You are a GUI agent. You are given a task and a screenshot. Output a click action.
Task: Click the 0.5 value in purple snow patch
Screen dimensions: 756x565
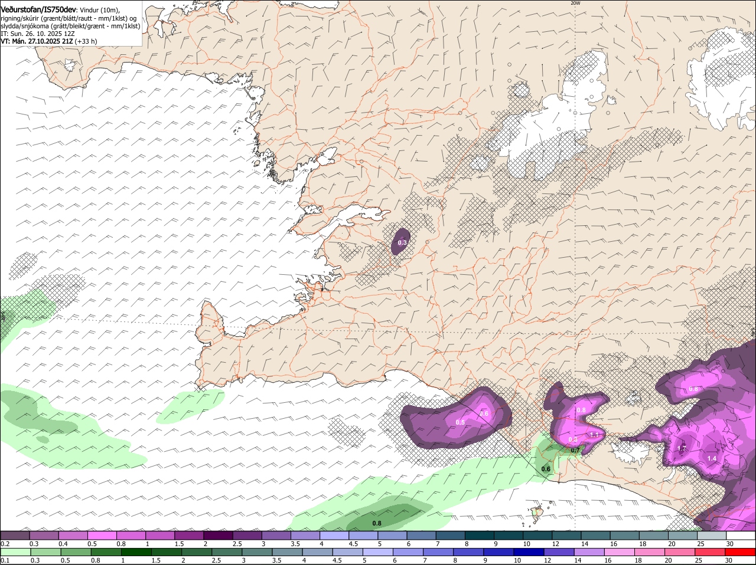[x=460, y=422]
